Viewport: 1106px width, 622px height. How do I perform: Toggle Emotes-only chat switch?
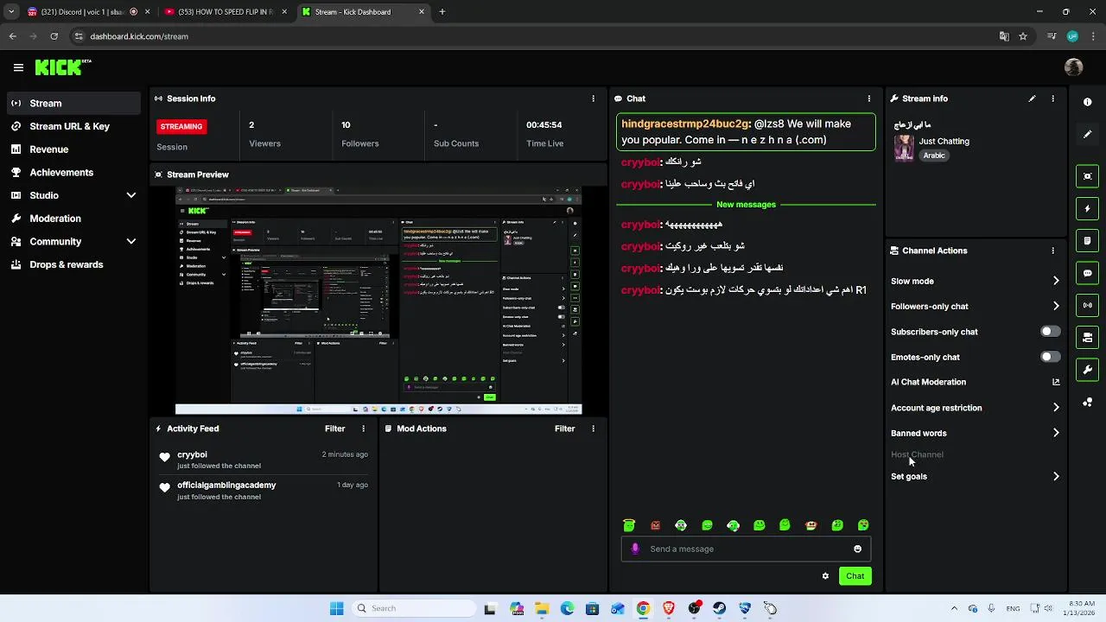[x=1050, y=357]
